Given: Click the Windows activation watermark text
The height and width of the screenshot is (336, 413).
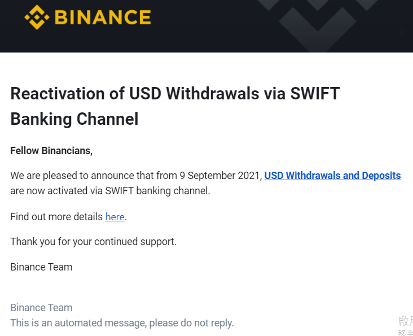Looking at the screenshot, I should [406, 326].
